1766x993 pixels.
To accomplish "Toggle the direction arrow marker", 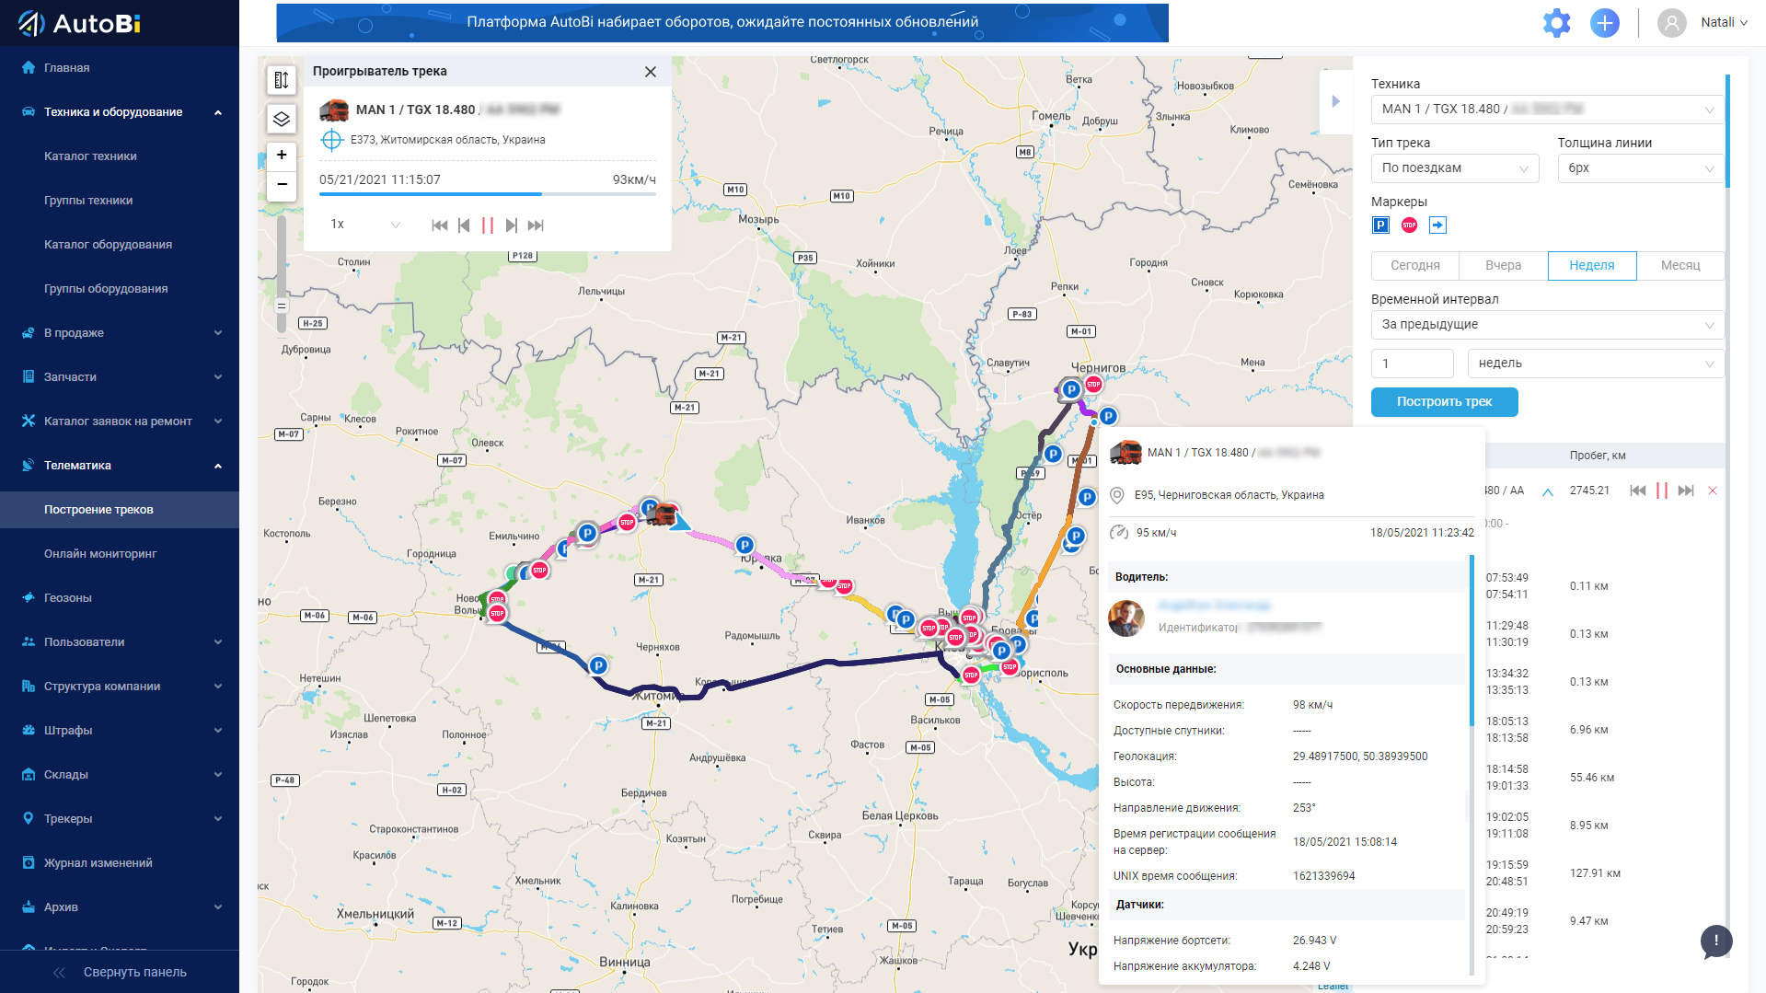I will [1437, 225].
